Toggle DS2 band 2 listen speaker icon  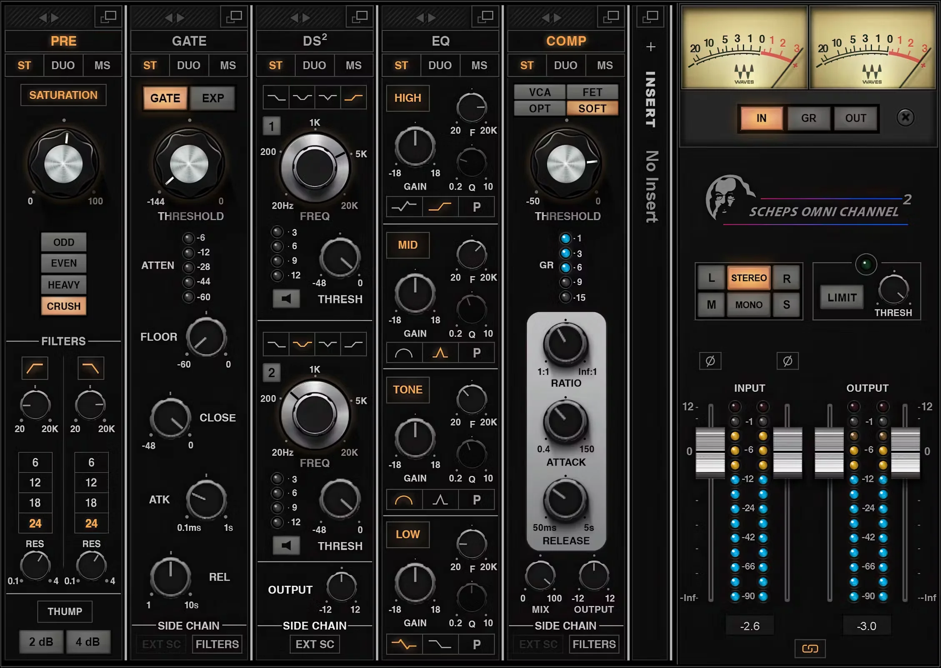pos(286,545)
